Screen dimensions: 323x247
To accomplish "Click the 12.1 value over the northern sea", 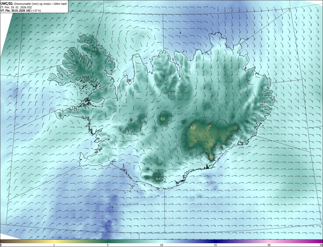I will click(228, 10).
